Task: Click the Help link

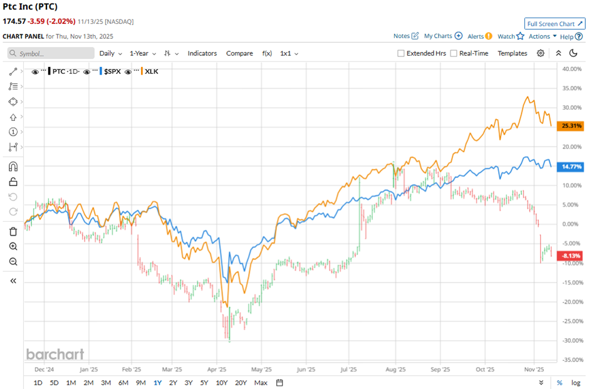Action: [x=566, y=37]
